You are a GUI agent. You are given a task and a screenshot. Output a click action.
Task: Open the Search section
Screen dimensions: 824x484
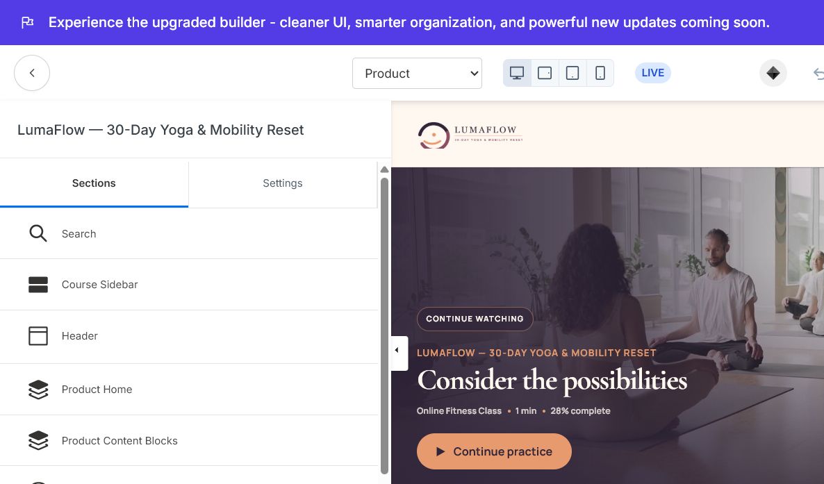point(189,234)
